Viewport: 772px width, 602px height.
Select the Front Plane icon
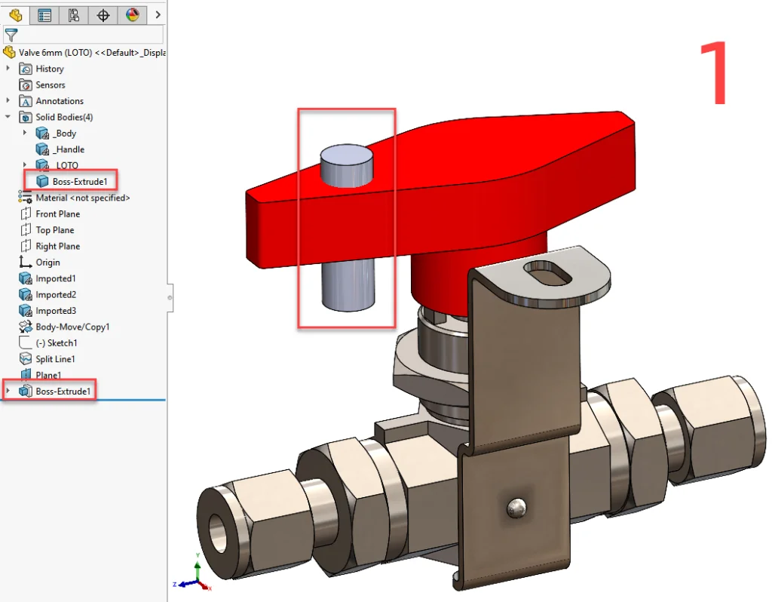click(25, 214)
